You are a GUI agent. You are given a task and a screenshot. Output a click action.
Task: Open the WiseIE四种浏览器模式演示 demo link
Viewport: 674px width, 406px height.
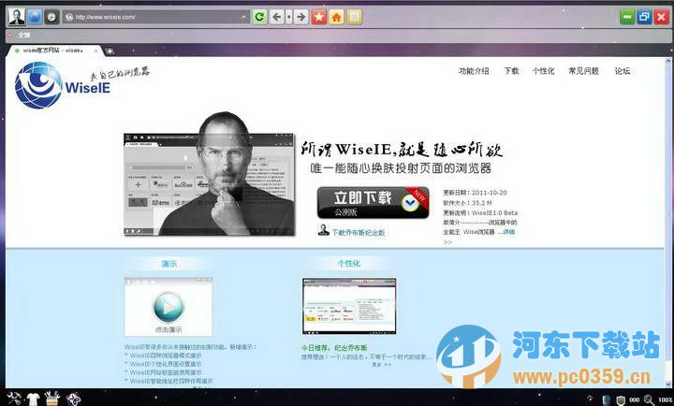166,355
